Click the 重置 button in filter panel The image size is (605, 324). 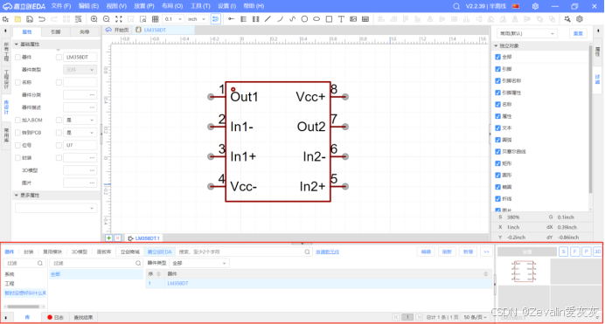click(578, 33)
